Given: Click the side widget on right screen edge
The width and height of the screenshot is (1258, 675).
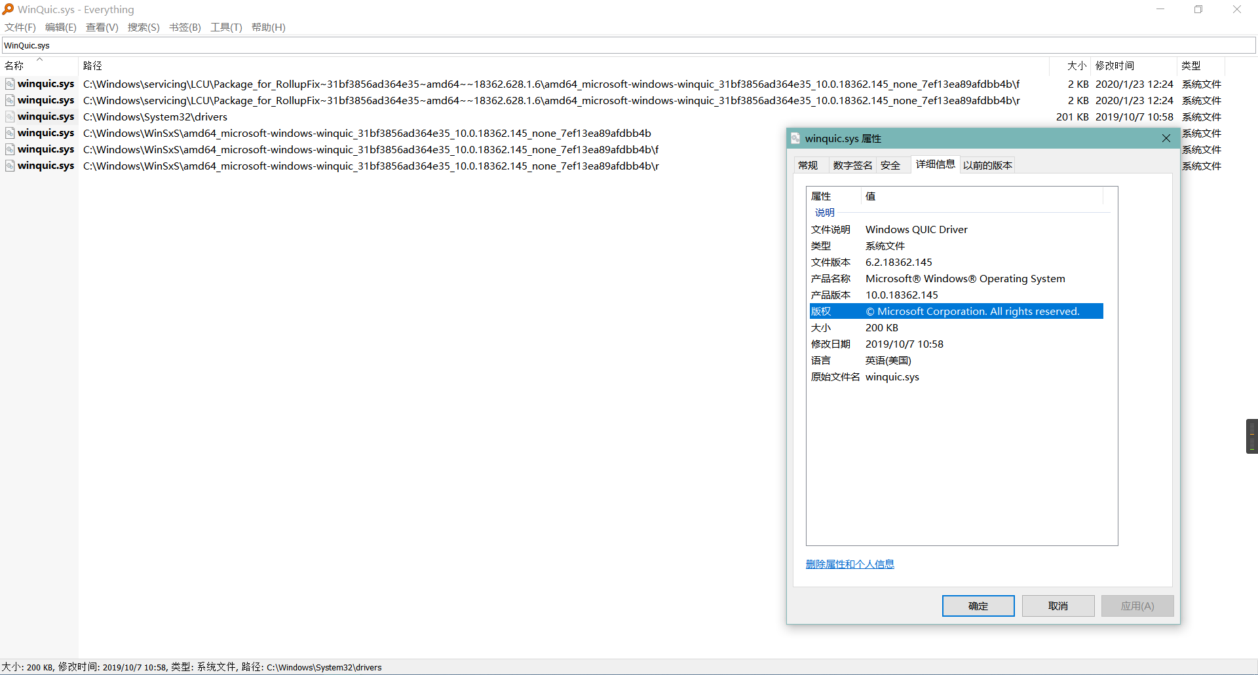Looking at the screenshot, I should (x=1251, y=436).
